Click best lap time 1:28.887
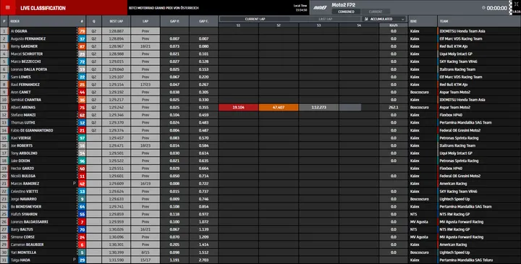 pyautogui.click(x=117, y=31)
